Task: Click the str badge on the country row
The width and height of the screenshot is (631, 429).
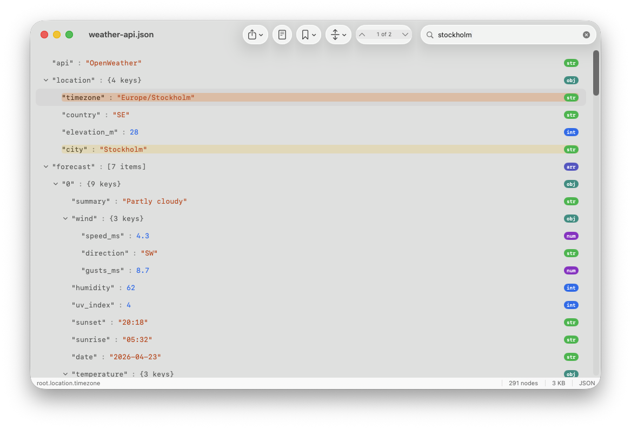Action: pyautogui.click(x=571, y=115)
